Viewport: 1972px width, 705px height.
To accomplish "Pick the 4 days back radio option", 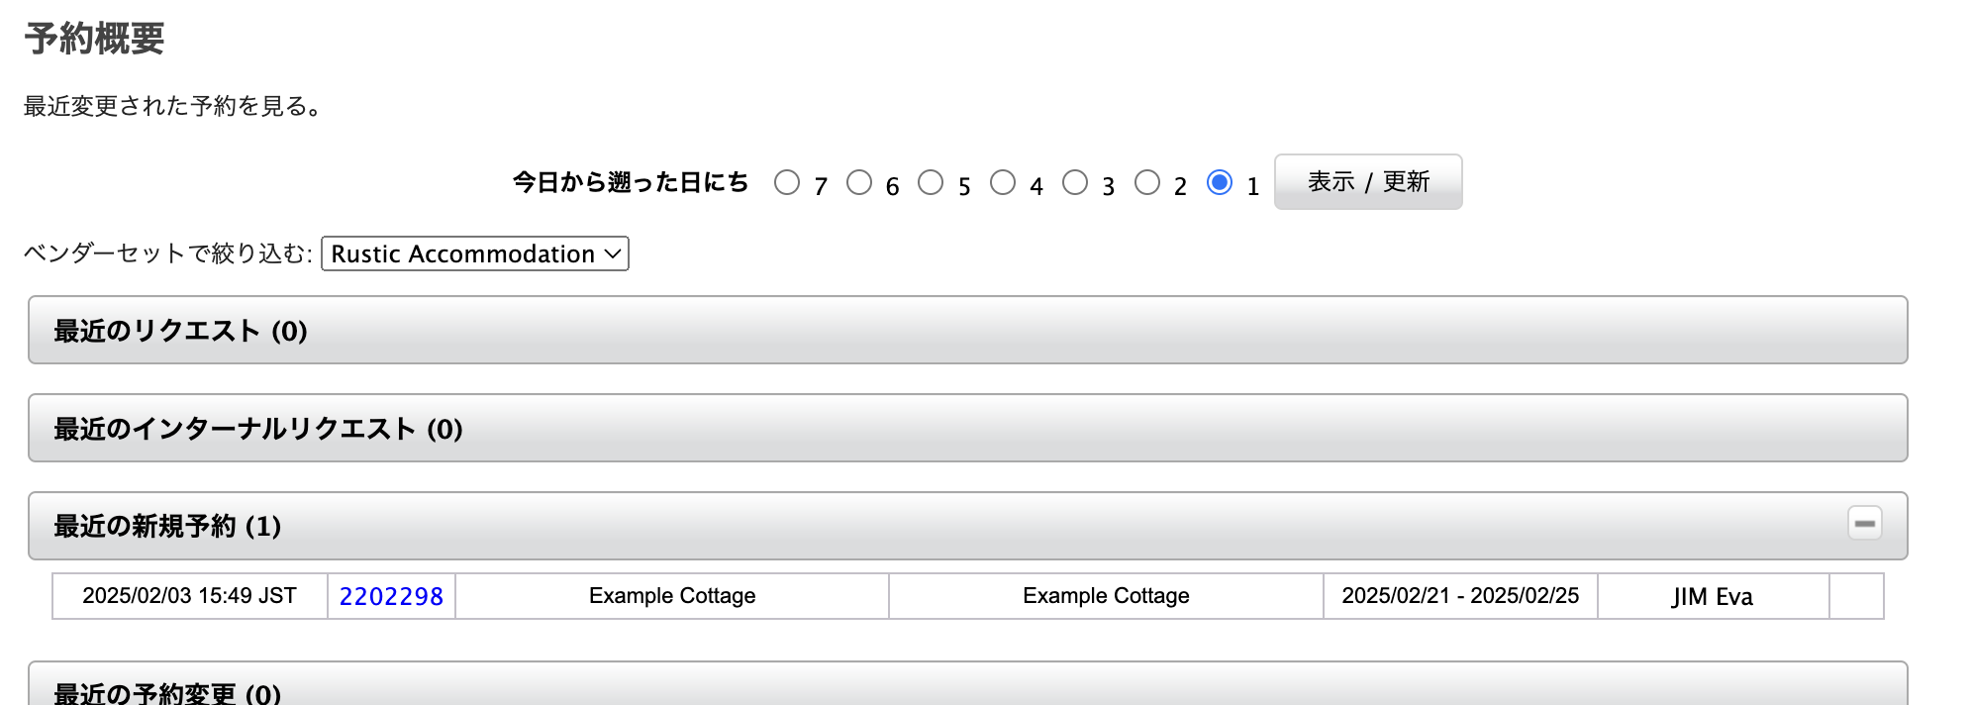I will click(x=1003, y=183).
